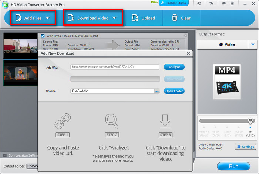Click the Run button
This screenshot has width=259, height=174.
tap(233, 166)
